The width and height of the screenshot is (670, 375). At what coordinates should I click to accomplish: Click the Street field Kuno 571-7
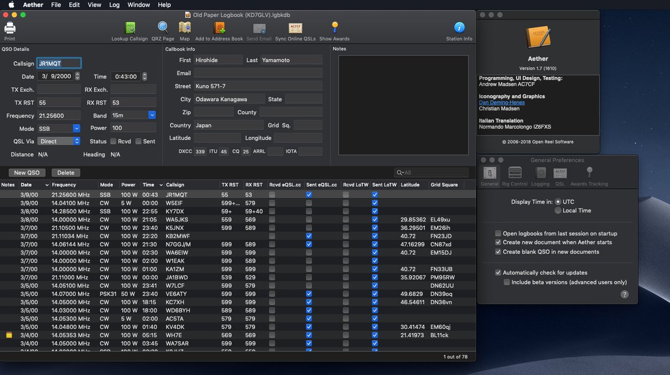258,86
